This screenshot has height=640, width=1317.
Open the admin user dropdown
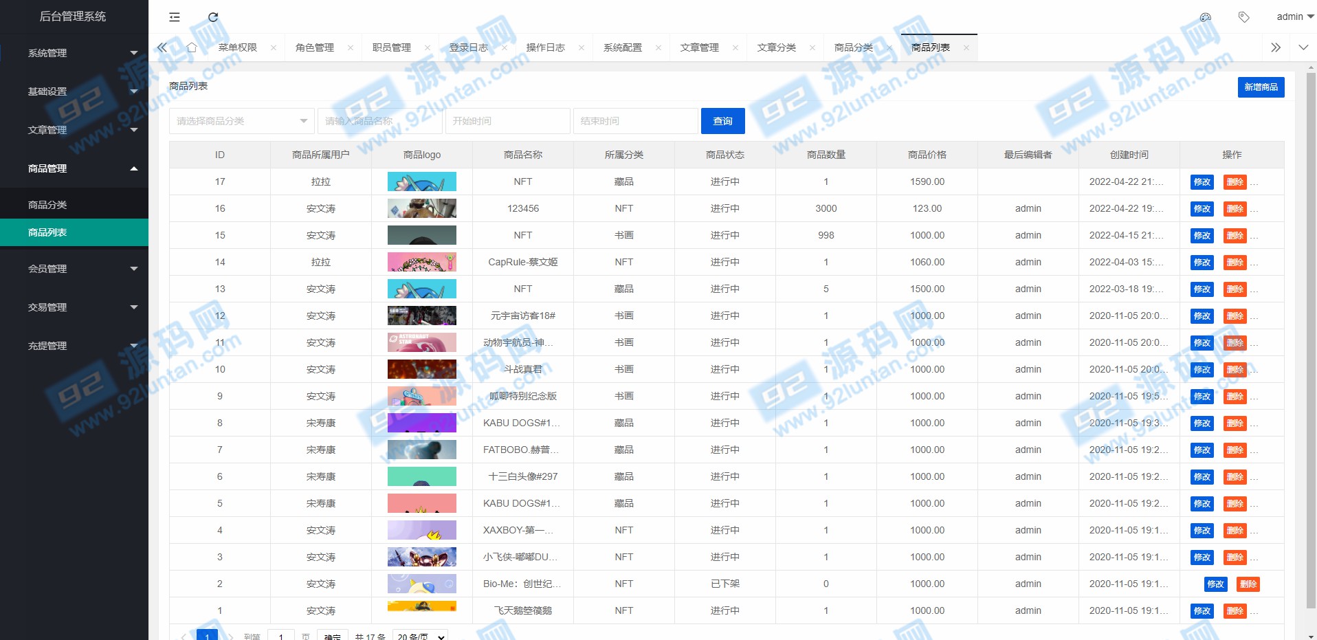(x=1295, y=16)
